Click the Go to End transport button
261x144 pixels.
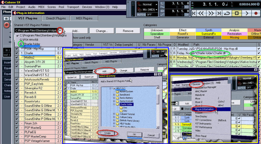coord(219,13)
